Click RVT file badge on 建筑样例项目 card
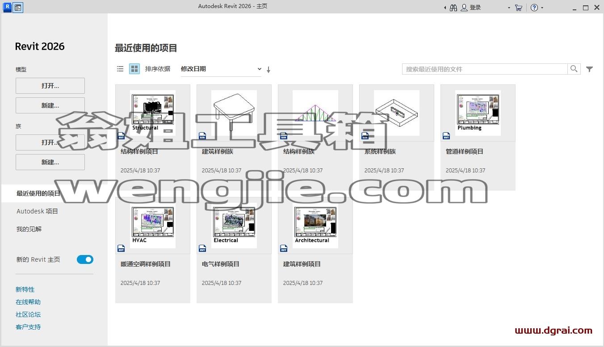 (284, 248)
